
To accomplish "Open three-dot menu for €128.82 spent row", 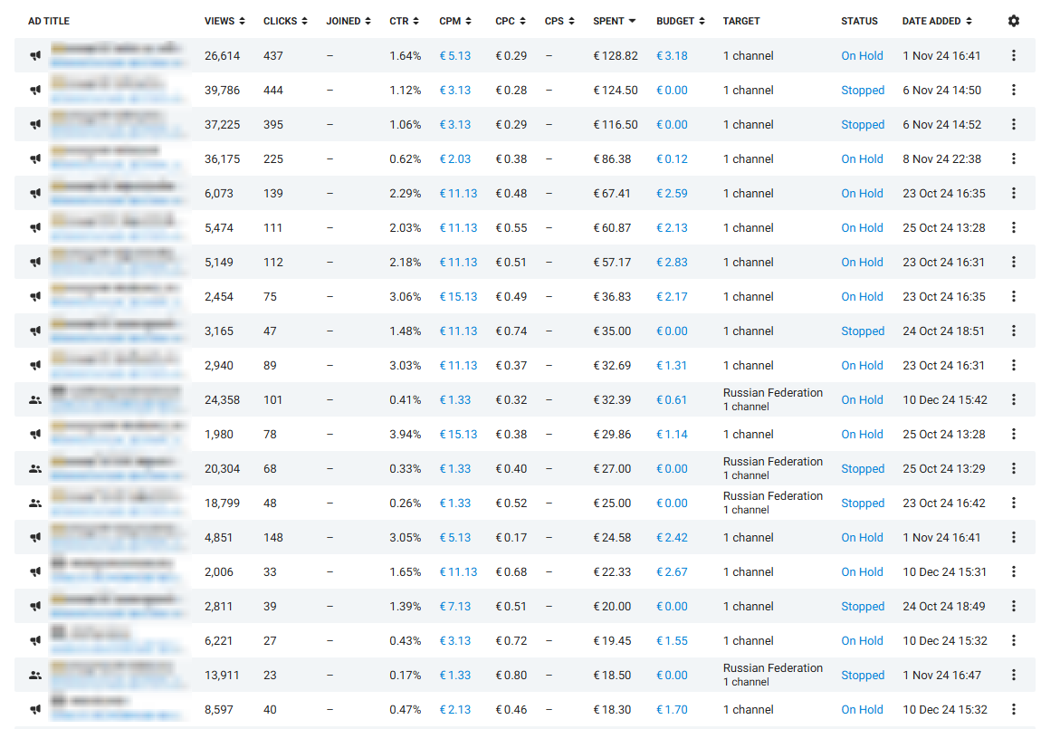I will pyautogui.click(x=1013, y=56).
